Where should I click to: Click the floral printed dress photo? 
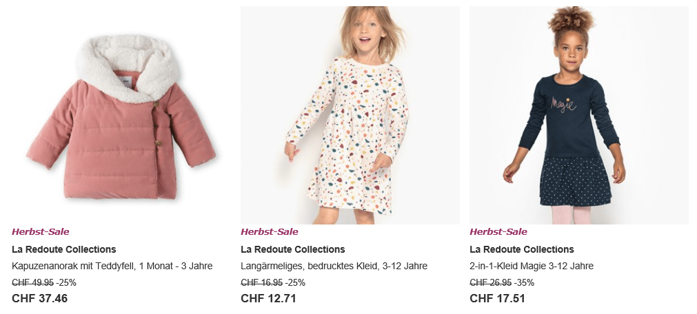tap(350, 116)
